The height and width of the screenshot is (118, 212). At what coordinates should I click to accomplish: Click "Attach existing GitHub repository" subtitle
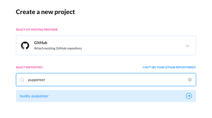[x=58, y=48]
